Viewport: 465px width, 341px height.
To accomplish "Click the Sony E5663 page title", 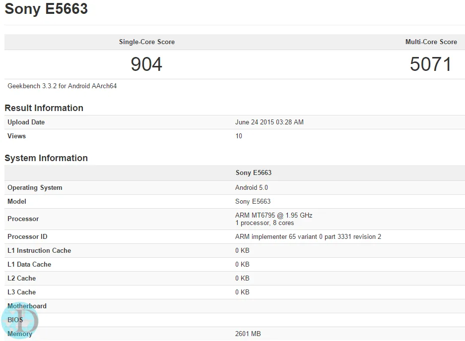I will 46,8.
